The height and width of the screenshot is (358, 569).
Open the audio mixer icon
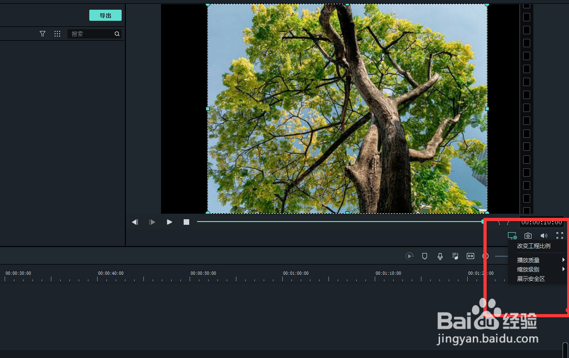[455, 256]
